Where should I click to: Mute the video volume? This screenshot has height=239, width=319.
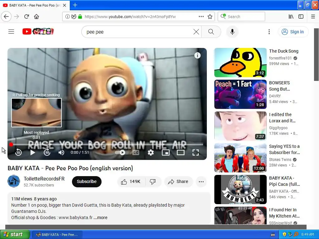click(61, 152)
